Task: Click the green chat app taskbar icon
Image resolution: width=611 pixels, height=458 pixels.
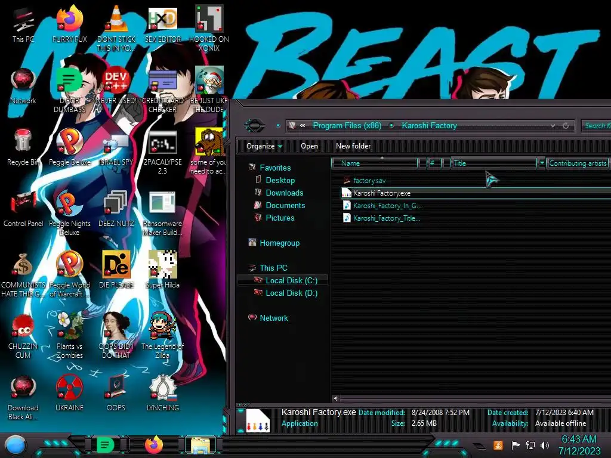Action: pos(105,445)
